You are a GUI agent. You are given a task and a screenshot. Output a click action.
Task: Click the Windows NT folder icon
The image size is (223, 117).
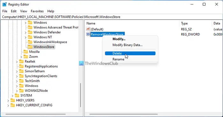tap(30, 37)
